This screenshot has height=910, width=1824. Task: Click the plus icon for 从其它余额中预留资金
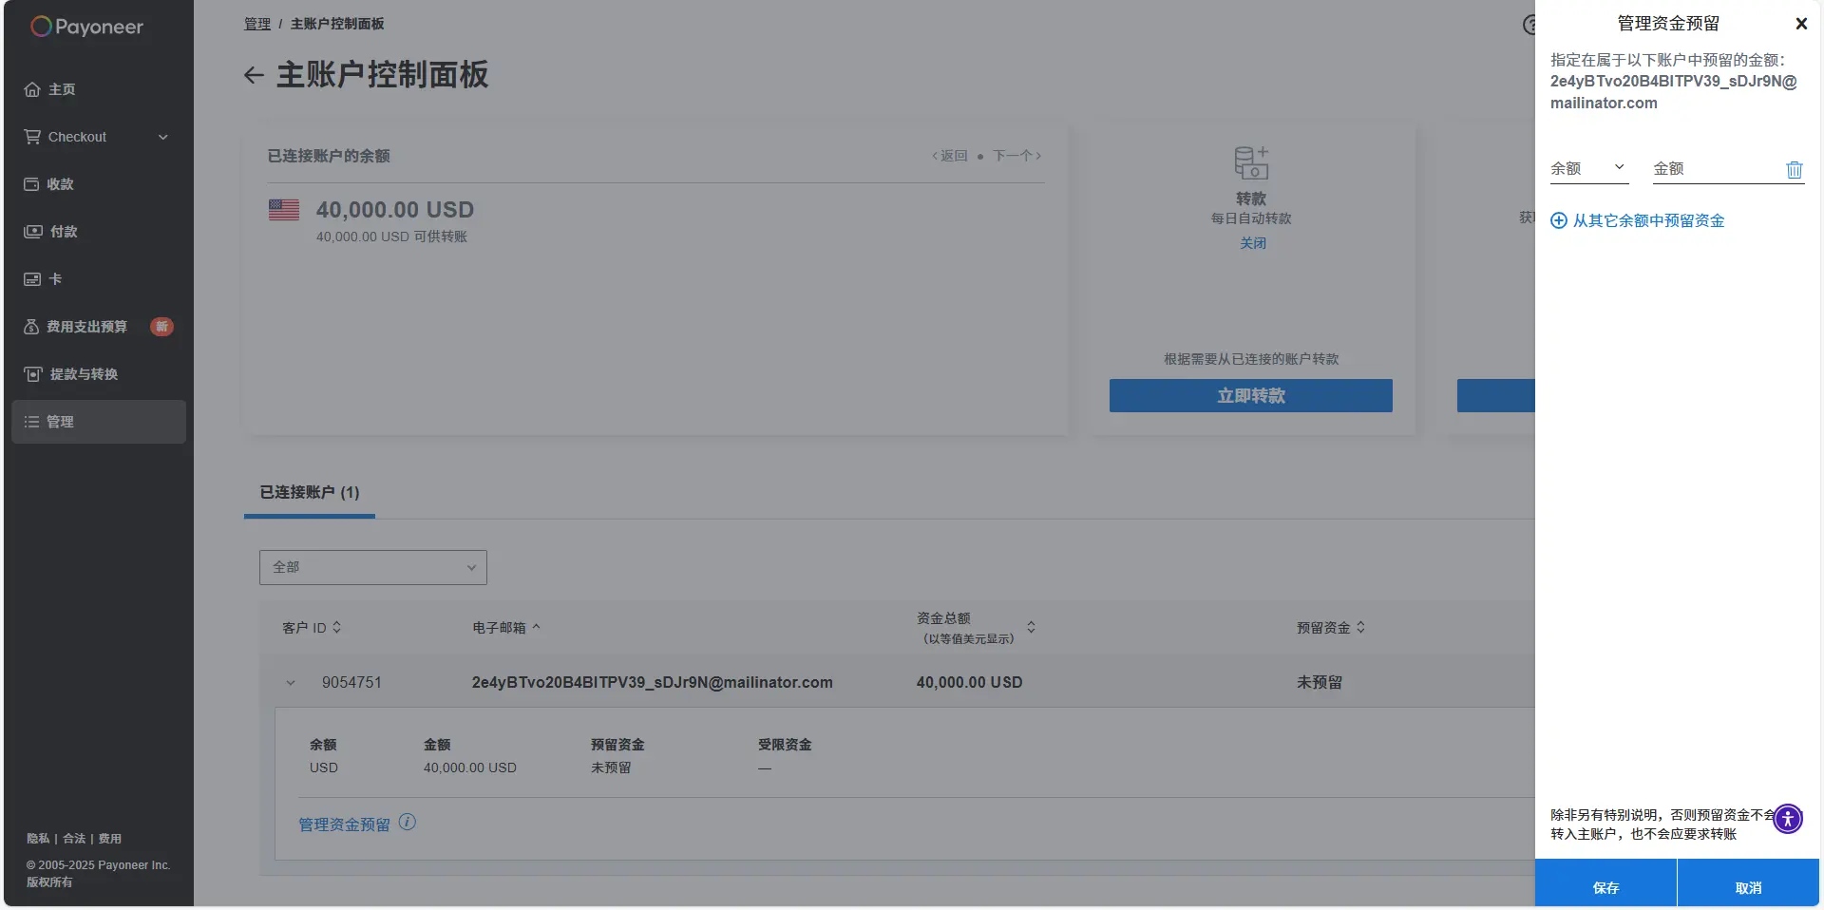[x=1559, y=220]
